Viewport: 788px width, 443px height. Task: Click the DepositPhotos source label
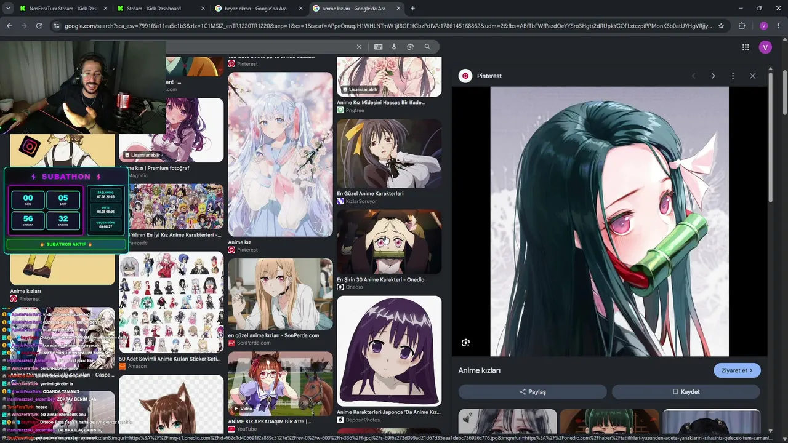point(363,420)
